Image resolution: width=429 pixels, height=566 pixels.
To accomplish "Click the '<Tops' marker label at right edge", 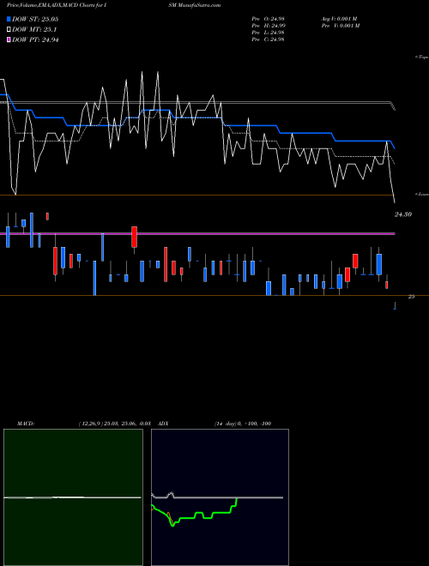I will point(422,57).
